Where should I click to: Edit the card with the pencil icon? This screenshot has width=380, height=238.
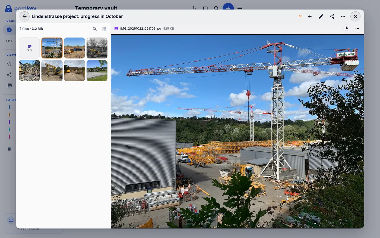pyautogui.click(x=321, y=16)
